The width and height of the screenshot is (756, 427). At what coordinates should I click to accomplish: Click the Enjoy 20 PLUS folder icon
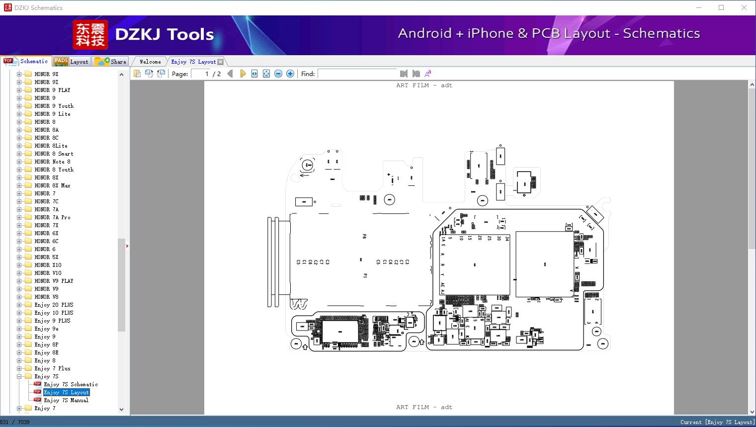tap(28, 305)
